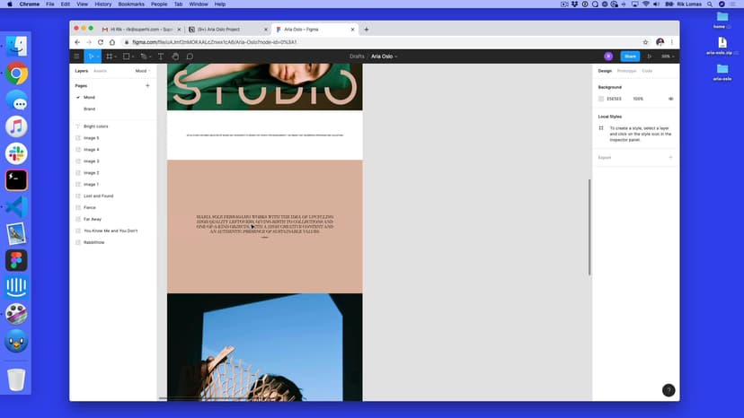Select the Comment tool
This screenshot has width=744, height=418.
pos(190,57)
